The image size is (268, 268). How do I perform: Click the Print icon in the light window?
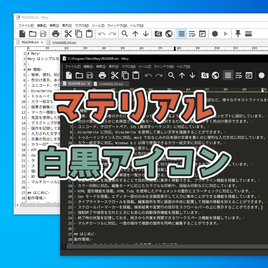click(56, 33)
